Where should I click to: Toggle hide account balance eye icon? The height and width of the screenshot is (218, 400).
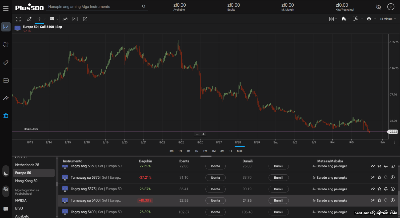[x=378, y=7]
